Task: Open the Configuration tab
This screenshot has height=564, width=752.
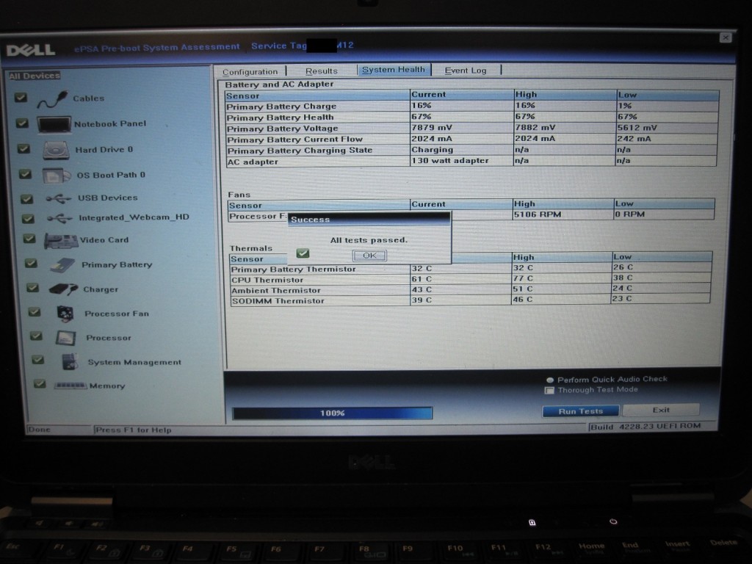Action: [x=250, y=71]
